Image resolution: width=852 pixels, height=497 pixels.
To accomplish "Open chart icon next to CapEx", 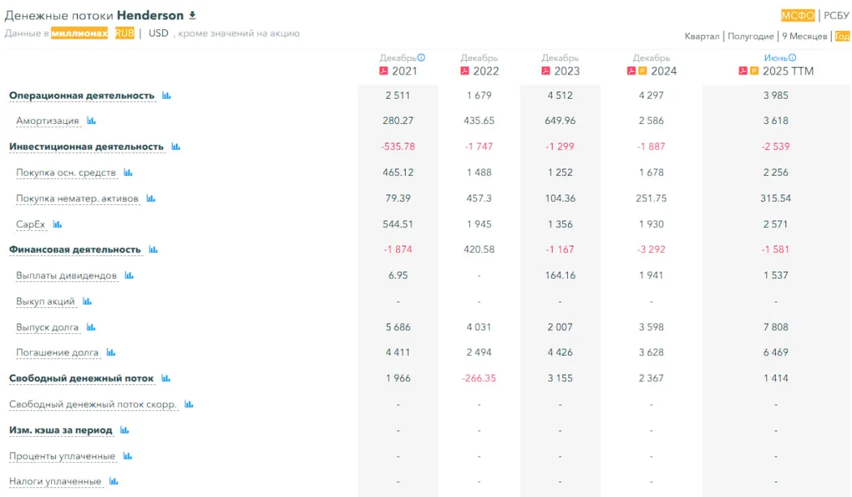I will (58, 225).
